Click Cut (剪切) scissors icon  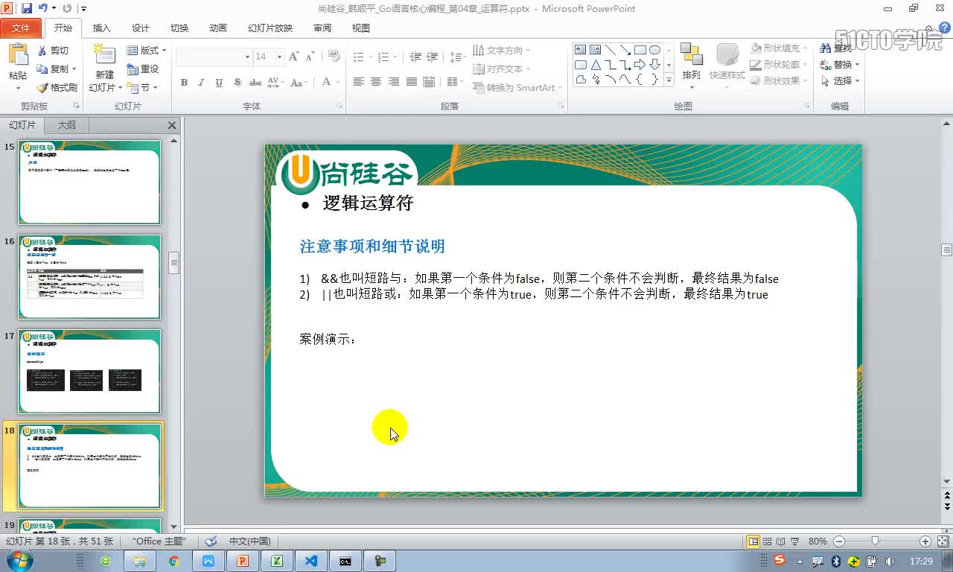(x=42, y=51)
